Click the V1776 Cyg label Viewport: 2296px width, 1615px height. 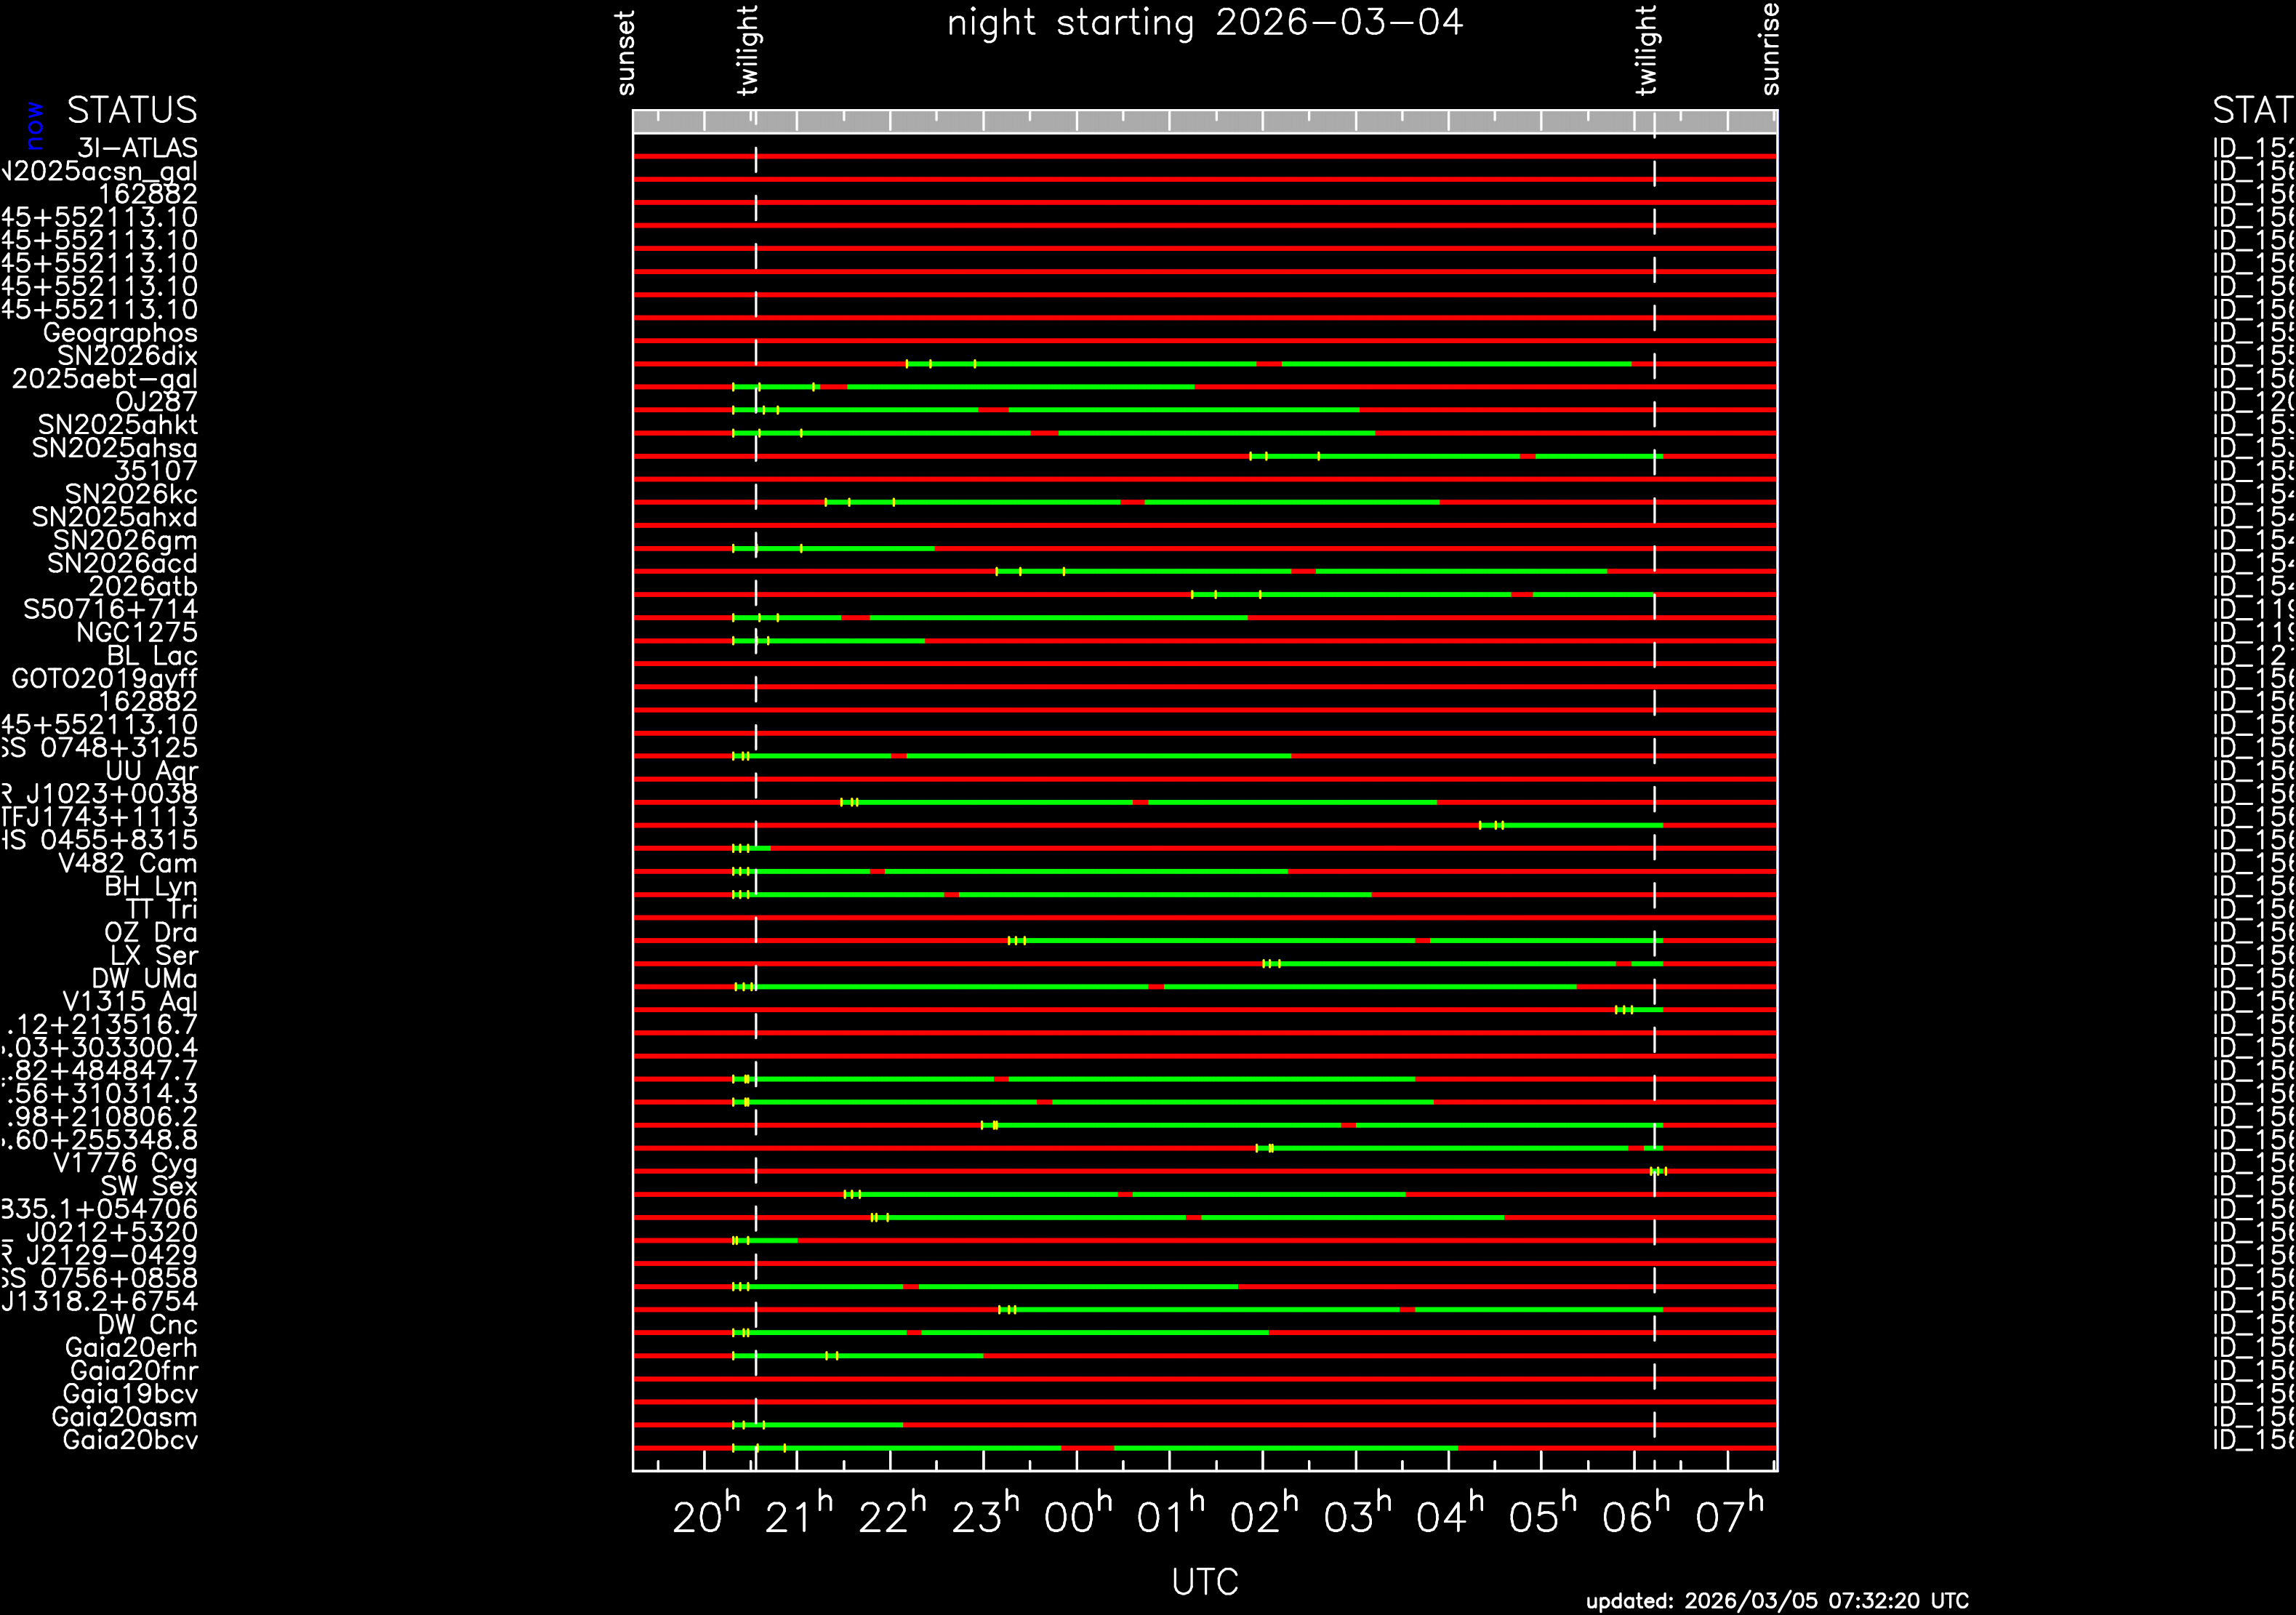point(125,1164)
